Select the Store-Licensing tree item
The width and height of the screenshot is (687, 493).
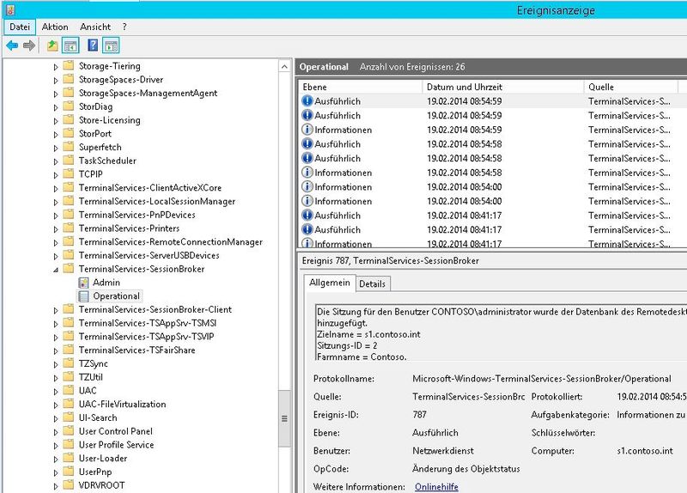[x=110, y=120]
